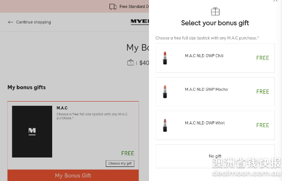Click the Mocha lipstick image
This screenshot has width=282, height=181.
point(165,92)
